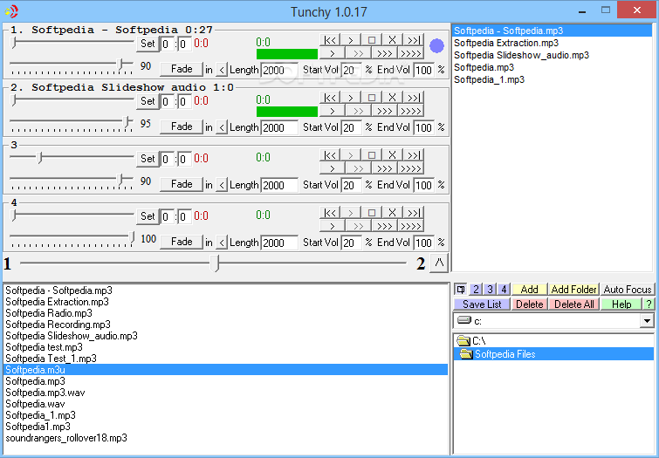659x458 pixels.
Task: Click Set on deck 4
Action: [148, 216]
